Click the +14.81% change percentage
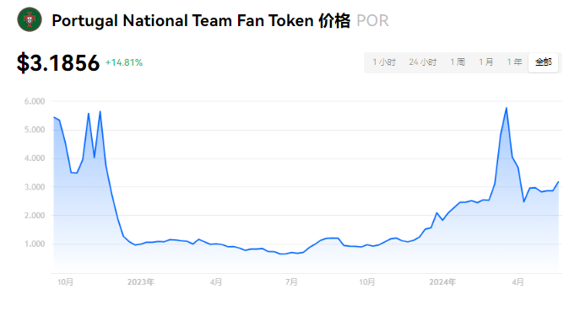Viewport: 569px width, 316px height. click(124, 62)
